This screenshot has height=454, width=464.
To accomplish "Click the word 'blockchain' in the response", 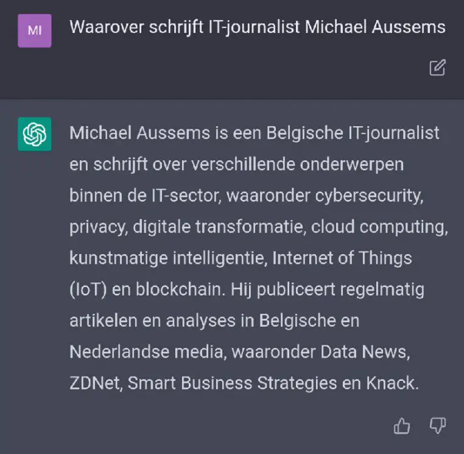I will coord(178,289).
